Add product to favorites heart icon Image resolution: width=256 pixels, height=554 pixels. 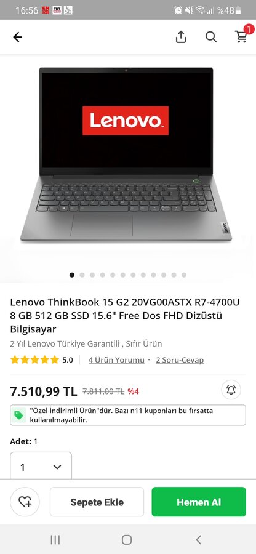pyautogui.click(x=25, y=502)
